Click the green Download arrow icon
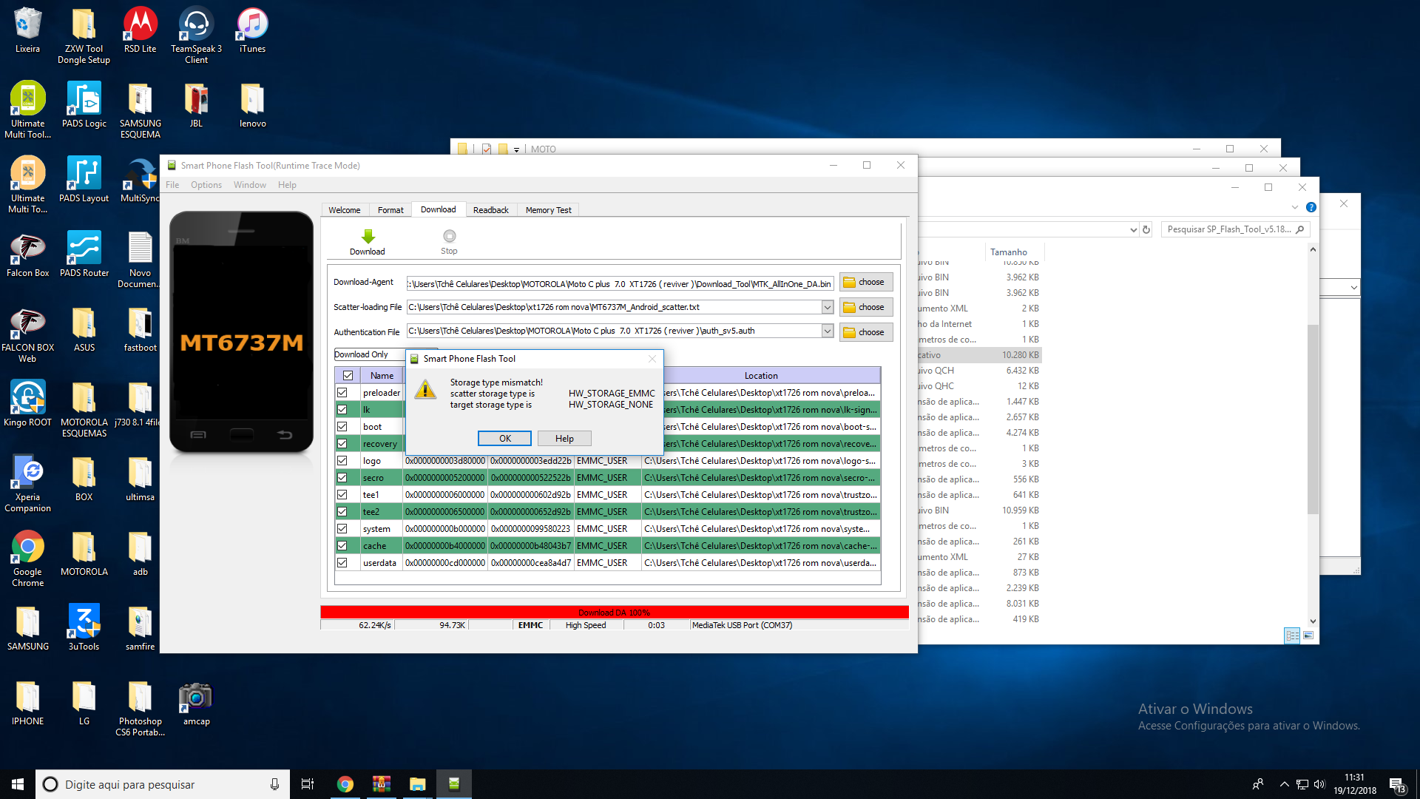The height and width of the screenshot is (799, 1420). click(x=368, y=236)
